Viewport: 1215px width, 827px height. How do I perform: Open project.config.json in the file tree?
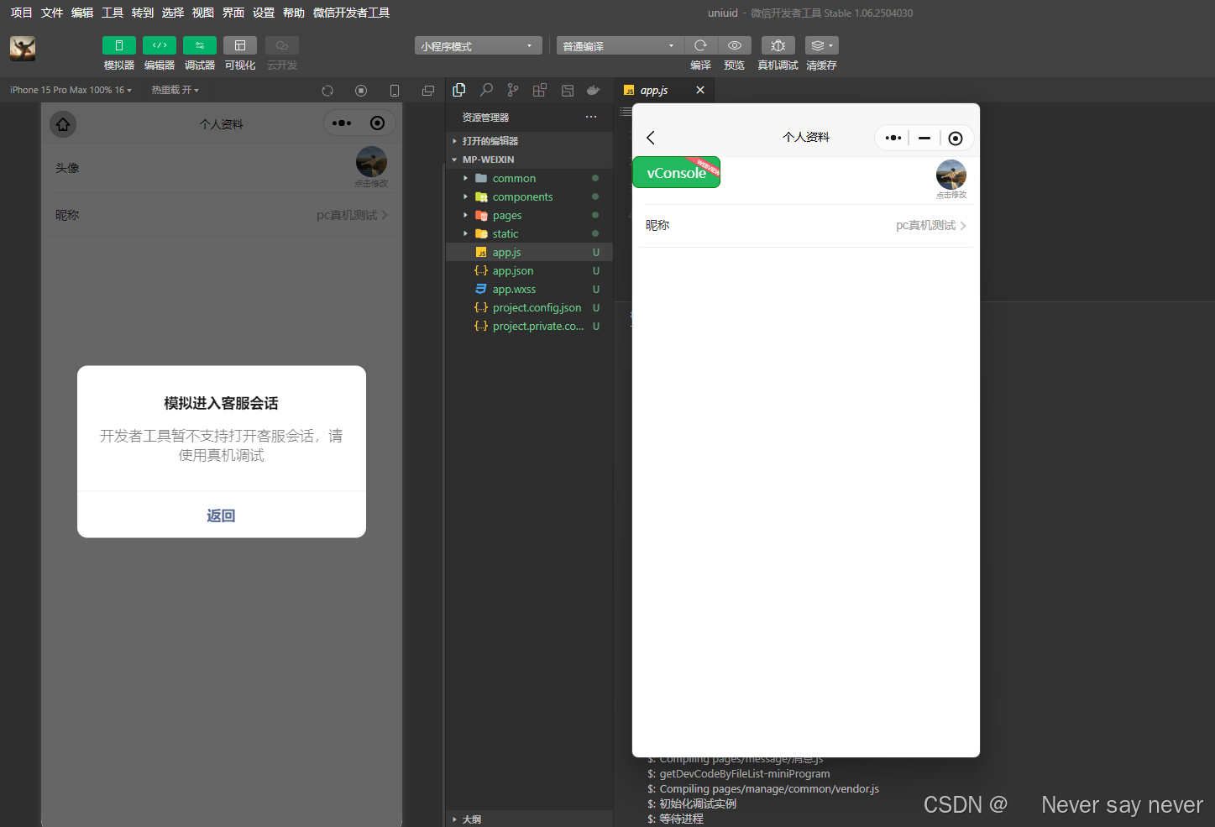pos(530,307)
